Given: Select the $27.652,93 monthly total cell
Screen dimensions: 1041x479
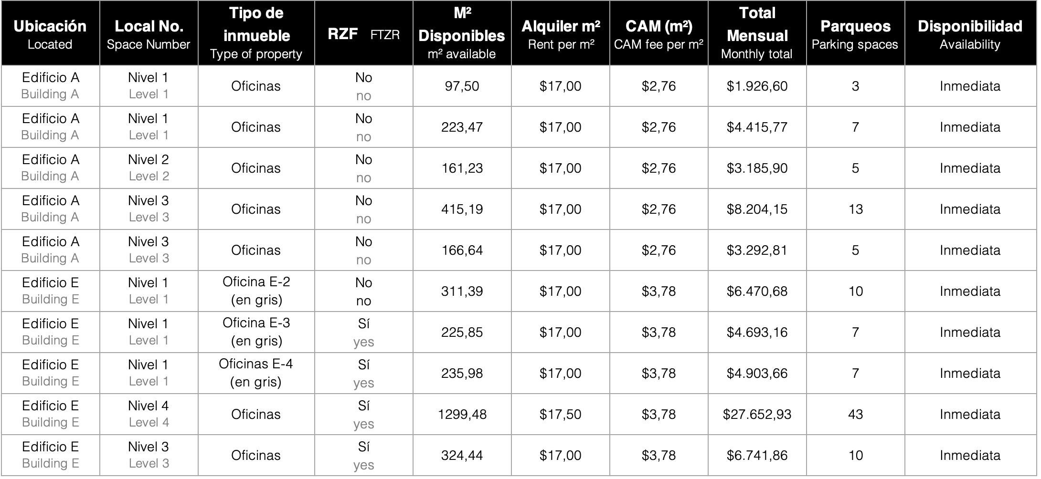Looking at the screenshot, I should [x=757, y=414].
